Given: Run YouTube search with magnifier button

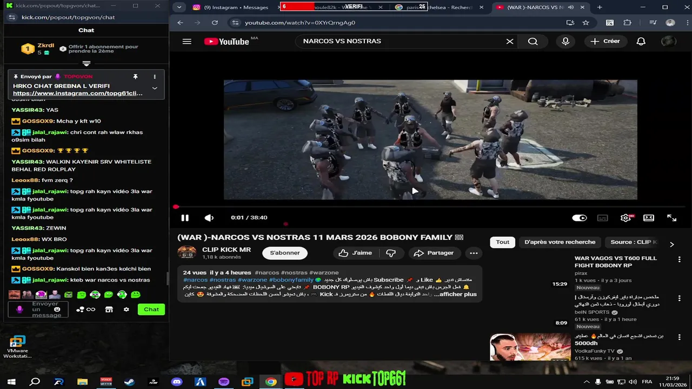Looking at the screenshot, I should [x=533, y=42].
